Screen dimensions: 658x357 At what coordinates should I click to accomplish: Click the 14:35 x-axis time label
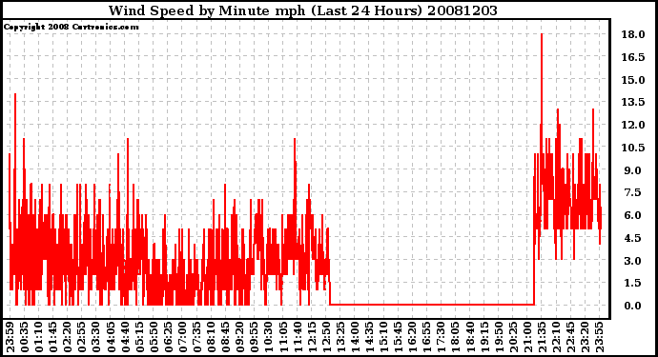(369, 337)
